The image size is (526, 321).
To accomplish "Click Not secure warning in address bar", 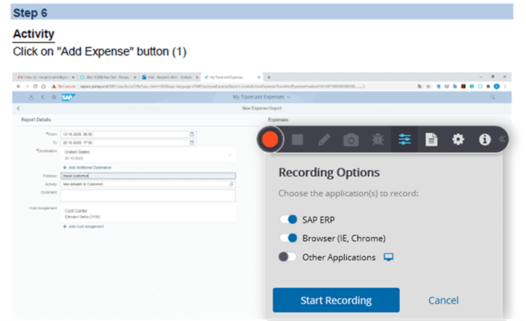I will point(64,86).
